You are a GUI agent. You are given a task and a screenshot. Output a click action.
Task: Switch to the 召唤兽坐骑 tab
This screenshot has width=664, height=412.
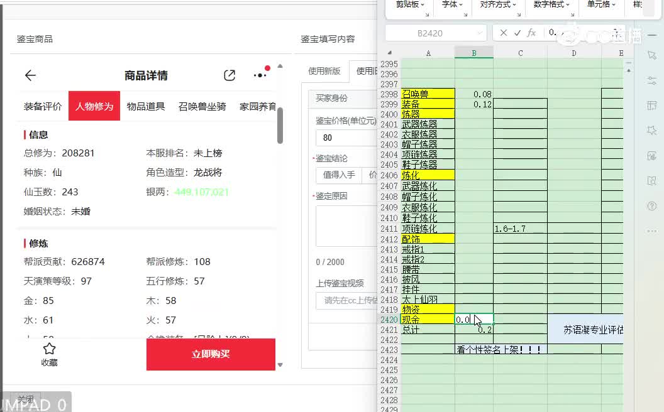tap(202, 106)
